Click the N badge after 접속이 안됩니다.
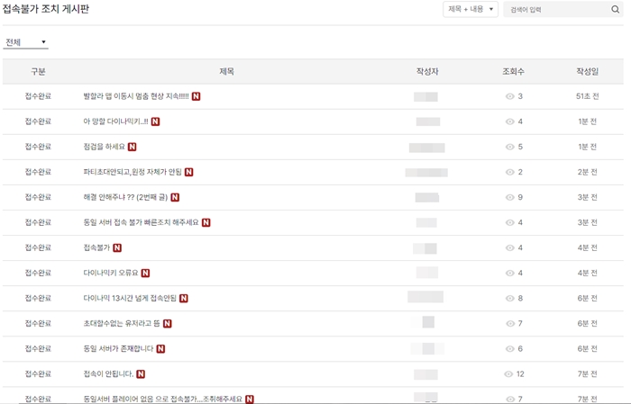 141,374
